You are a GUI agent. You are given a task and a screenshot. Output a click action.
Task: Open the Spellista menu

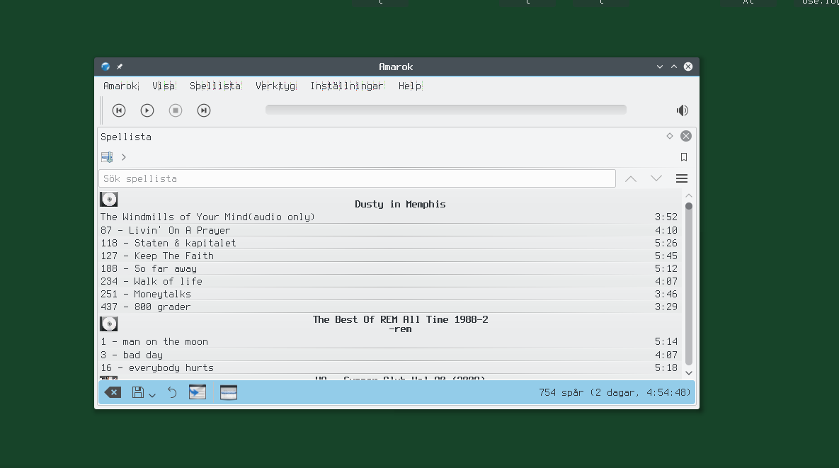pos(215,86)
